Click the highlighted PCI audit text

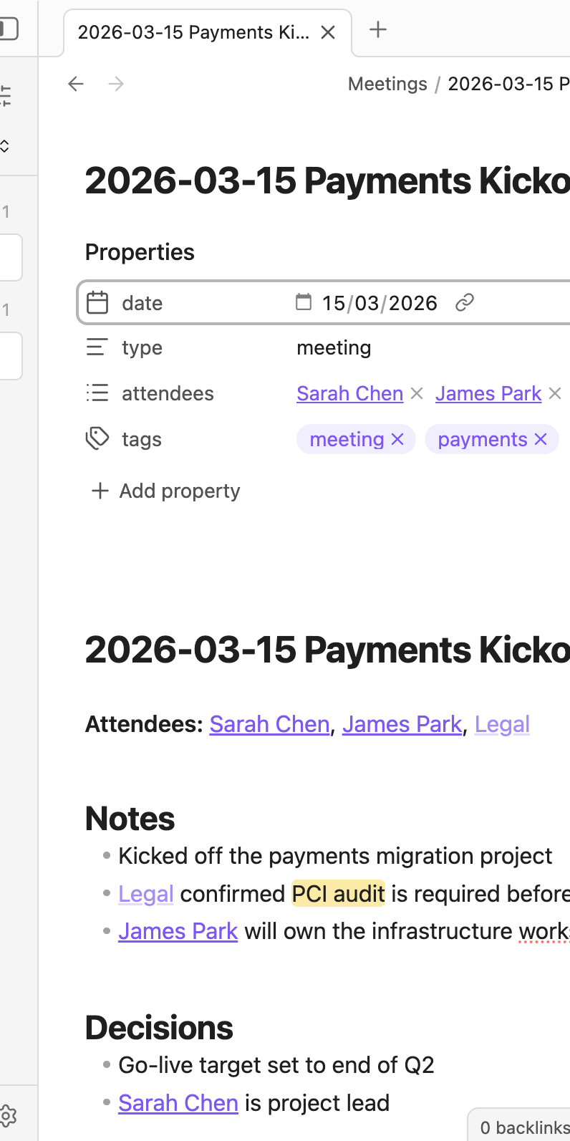[339, 894]
